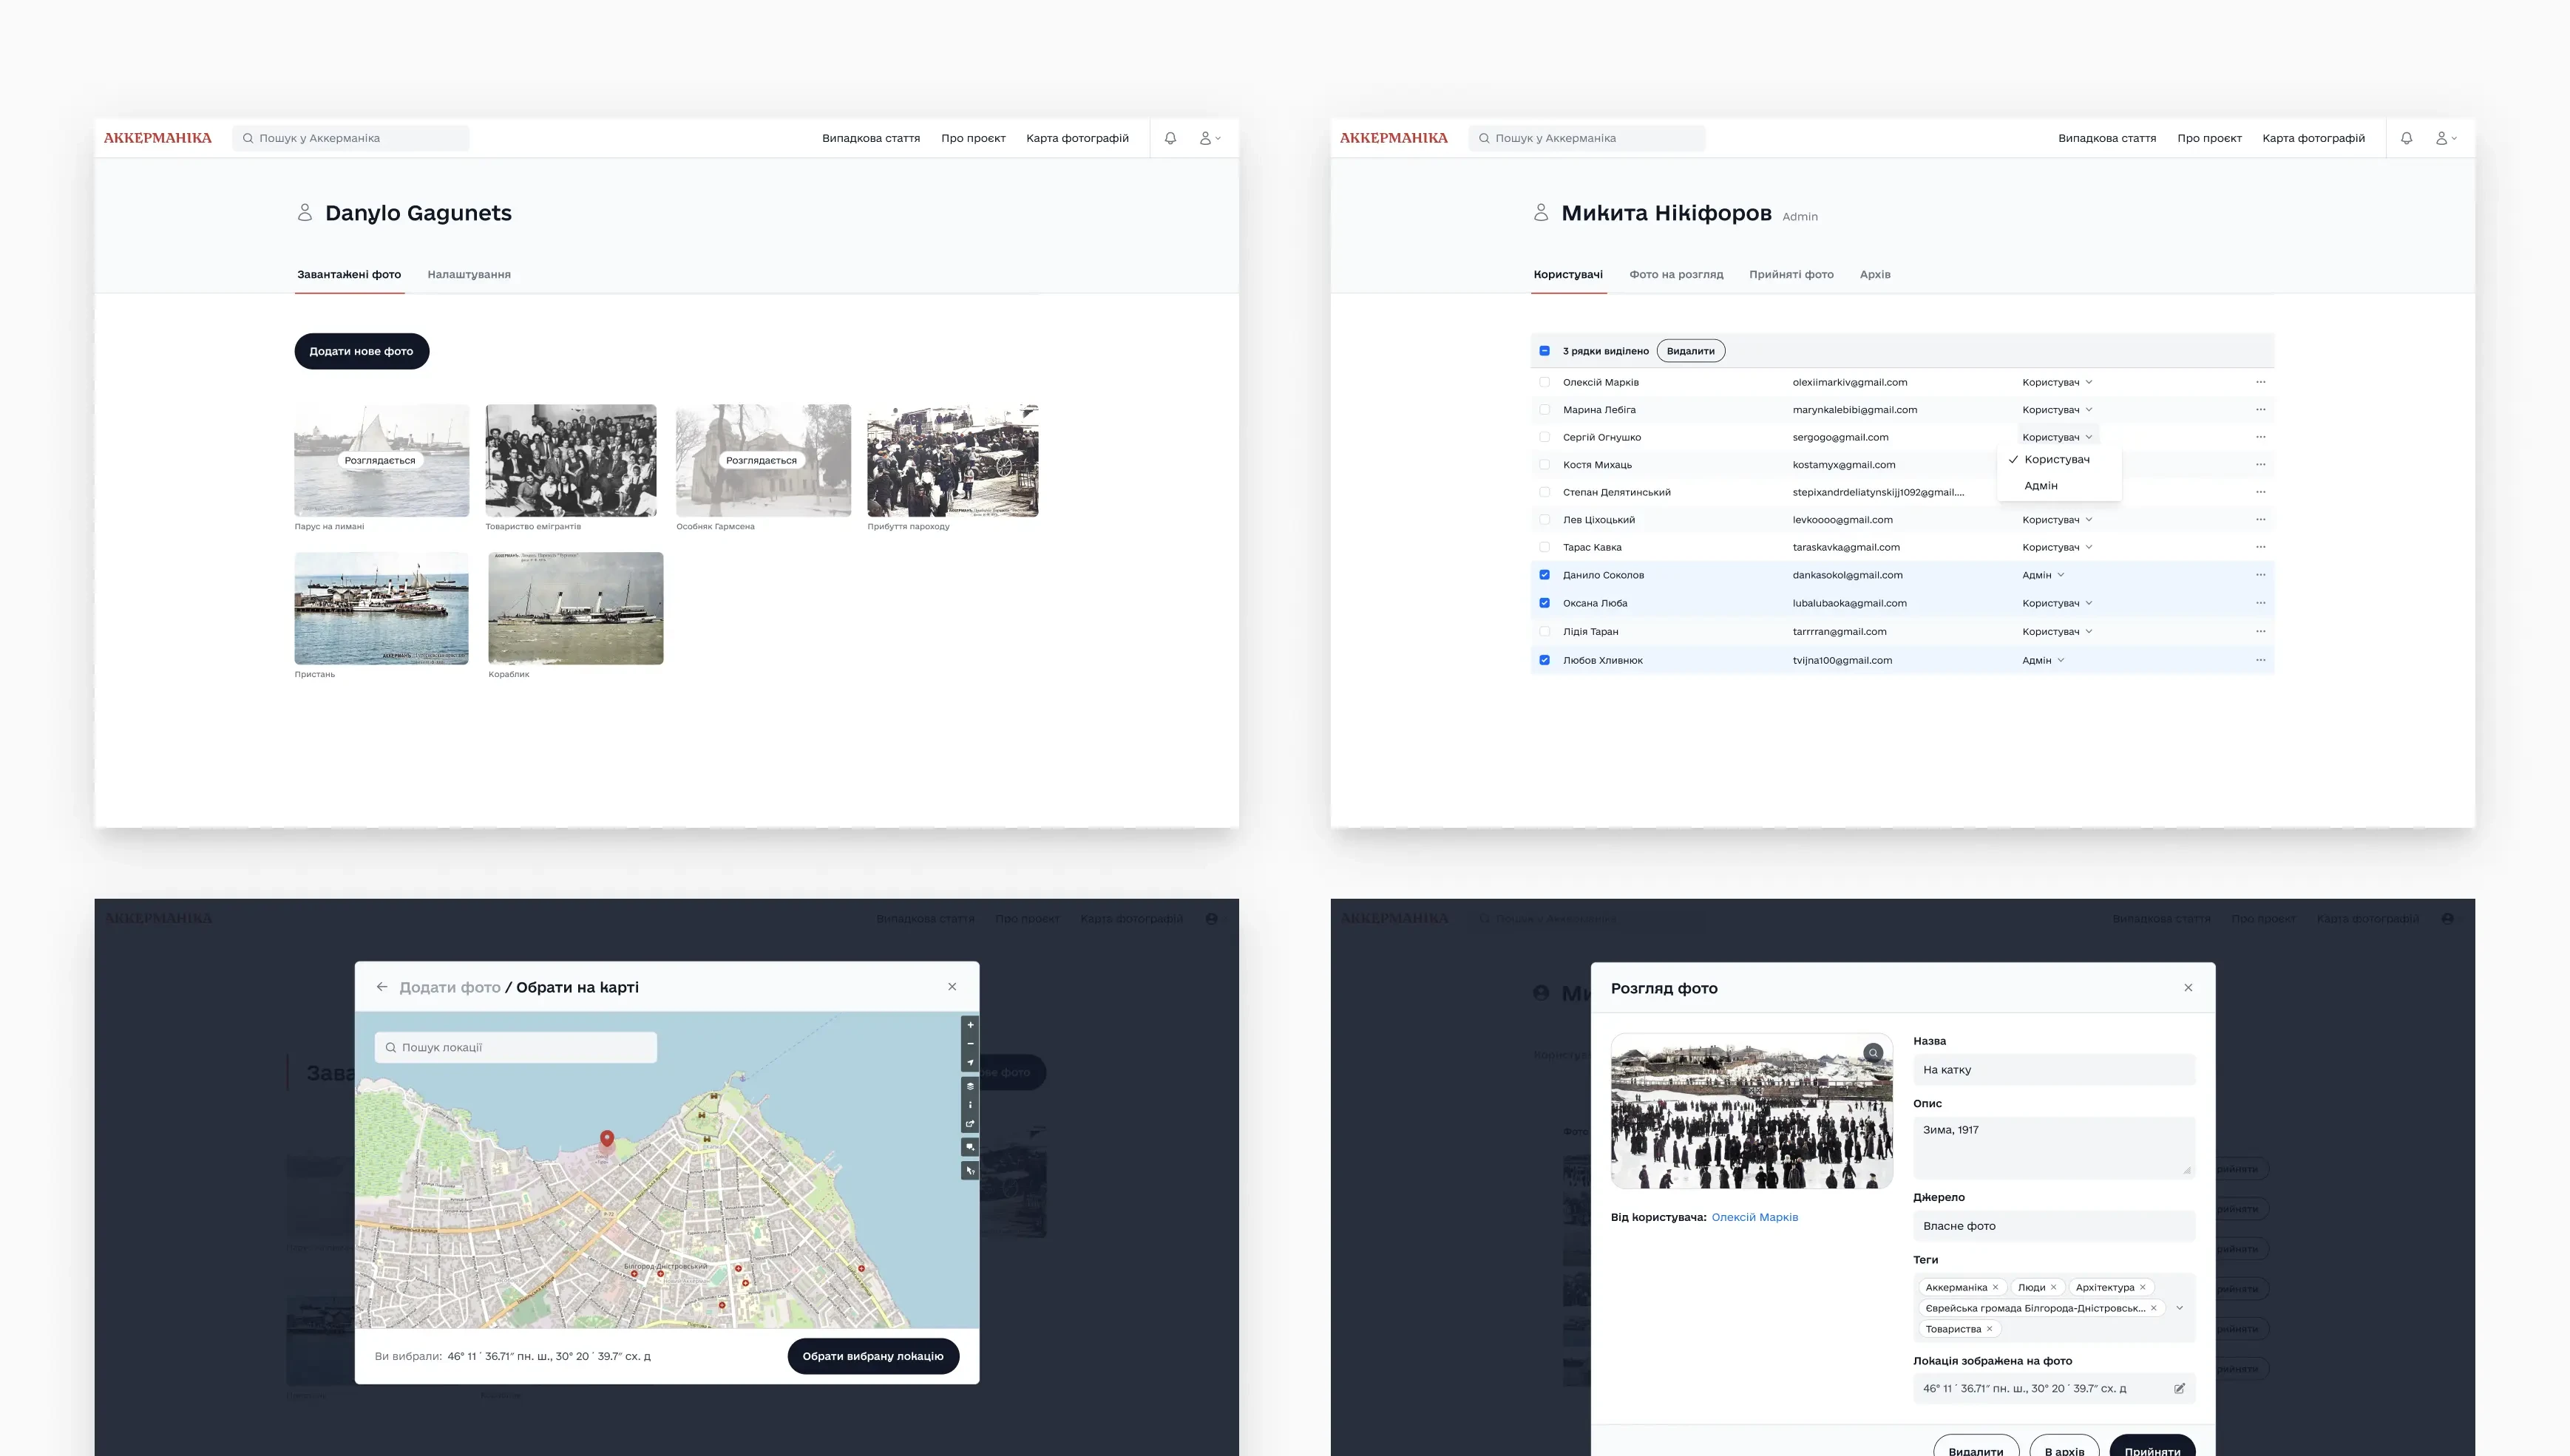Open three-dots menu for Олексій Марків row
This screenshot has width=2570, height=1456.
[2260, 382]
